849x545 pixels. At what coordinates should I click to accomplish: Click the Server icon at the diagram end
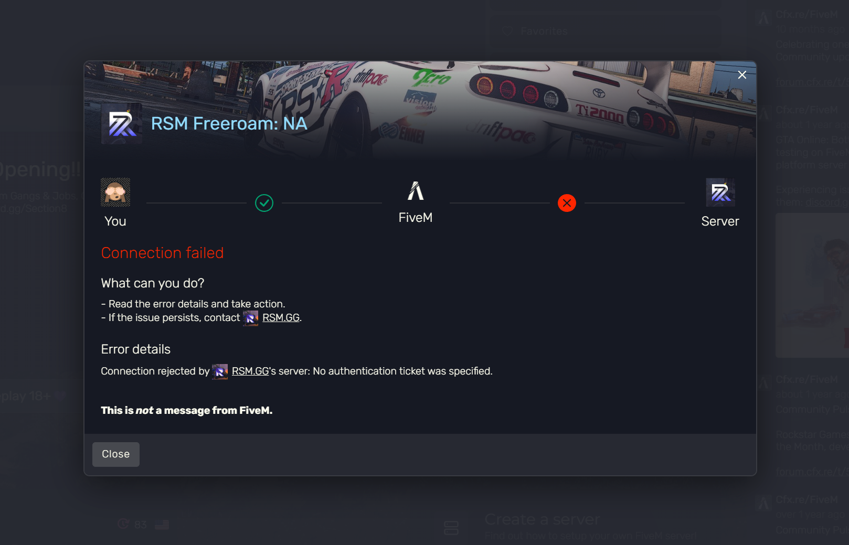point(720,193)
